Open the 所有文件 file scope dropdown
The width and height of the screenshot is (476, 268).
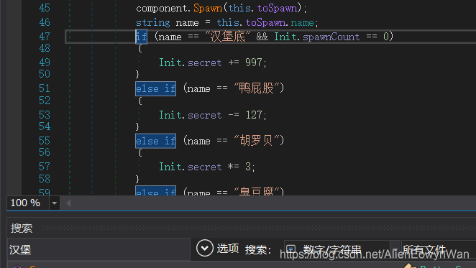click(x=439, y=250)
